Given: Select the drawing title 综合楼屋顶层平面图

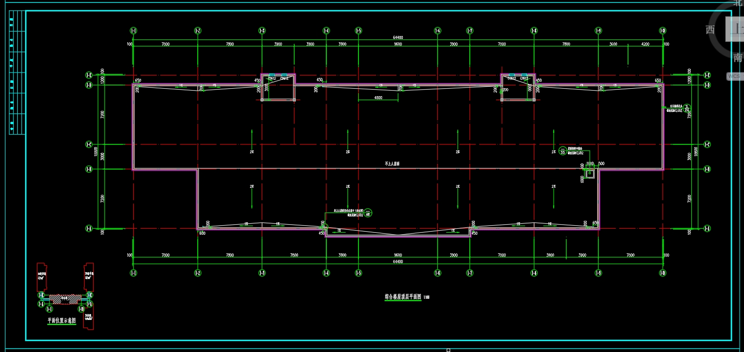Looking at the screenshot, I should point(402,297).
